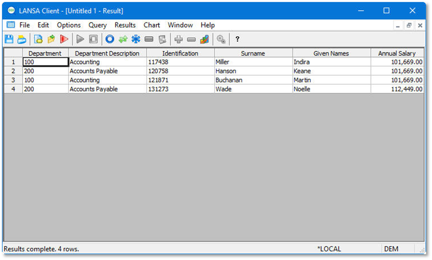432x260 pixels.
Task: Open the Chart menu
Action: point(151,25)
